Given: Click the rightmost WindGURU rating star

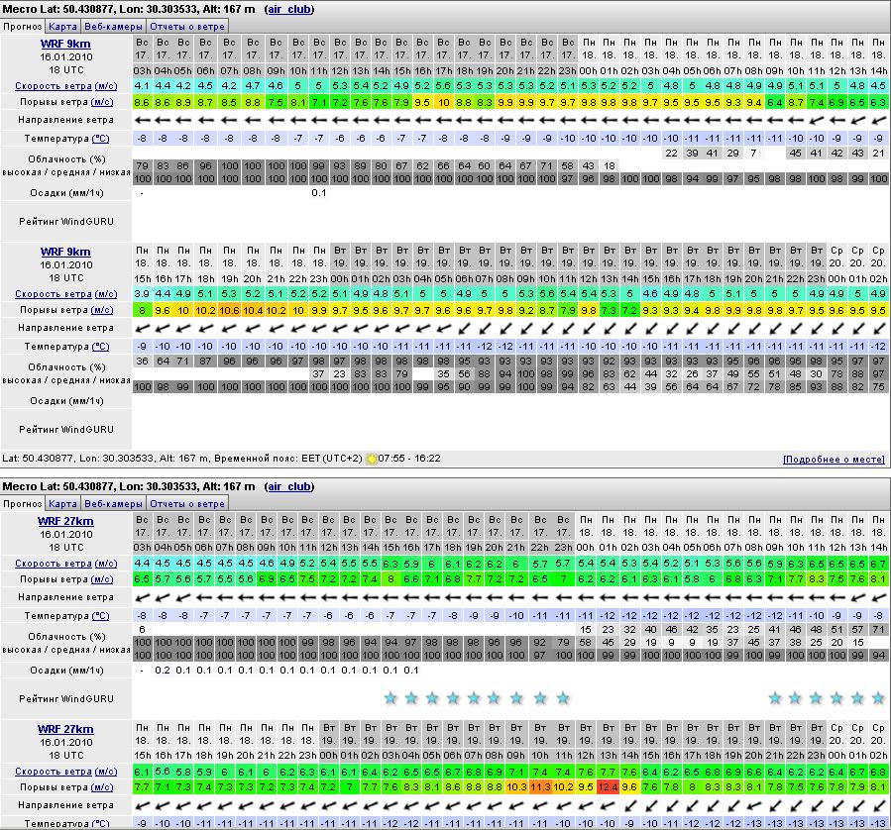Looking at the screenshot, I should coord(878,698).
